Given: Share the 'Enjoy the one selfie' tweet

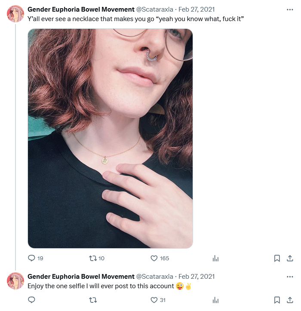Looking at the screenshot, I should coord(290,300).
